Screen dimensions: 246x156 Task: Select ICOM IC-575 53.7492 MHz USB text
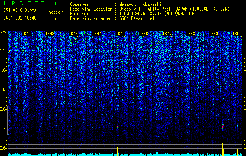coord(157,14)
